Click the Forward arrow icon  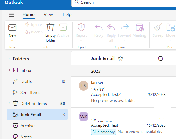(x=125, y=27)
